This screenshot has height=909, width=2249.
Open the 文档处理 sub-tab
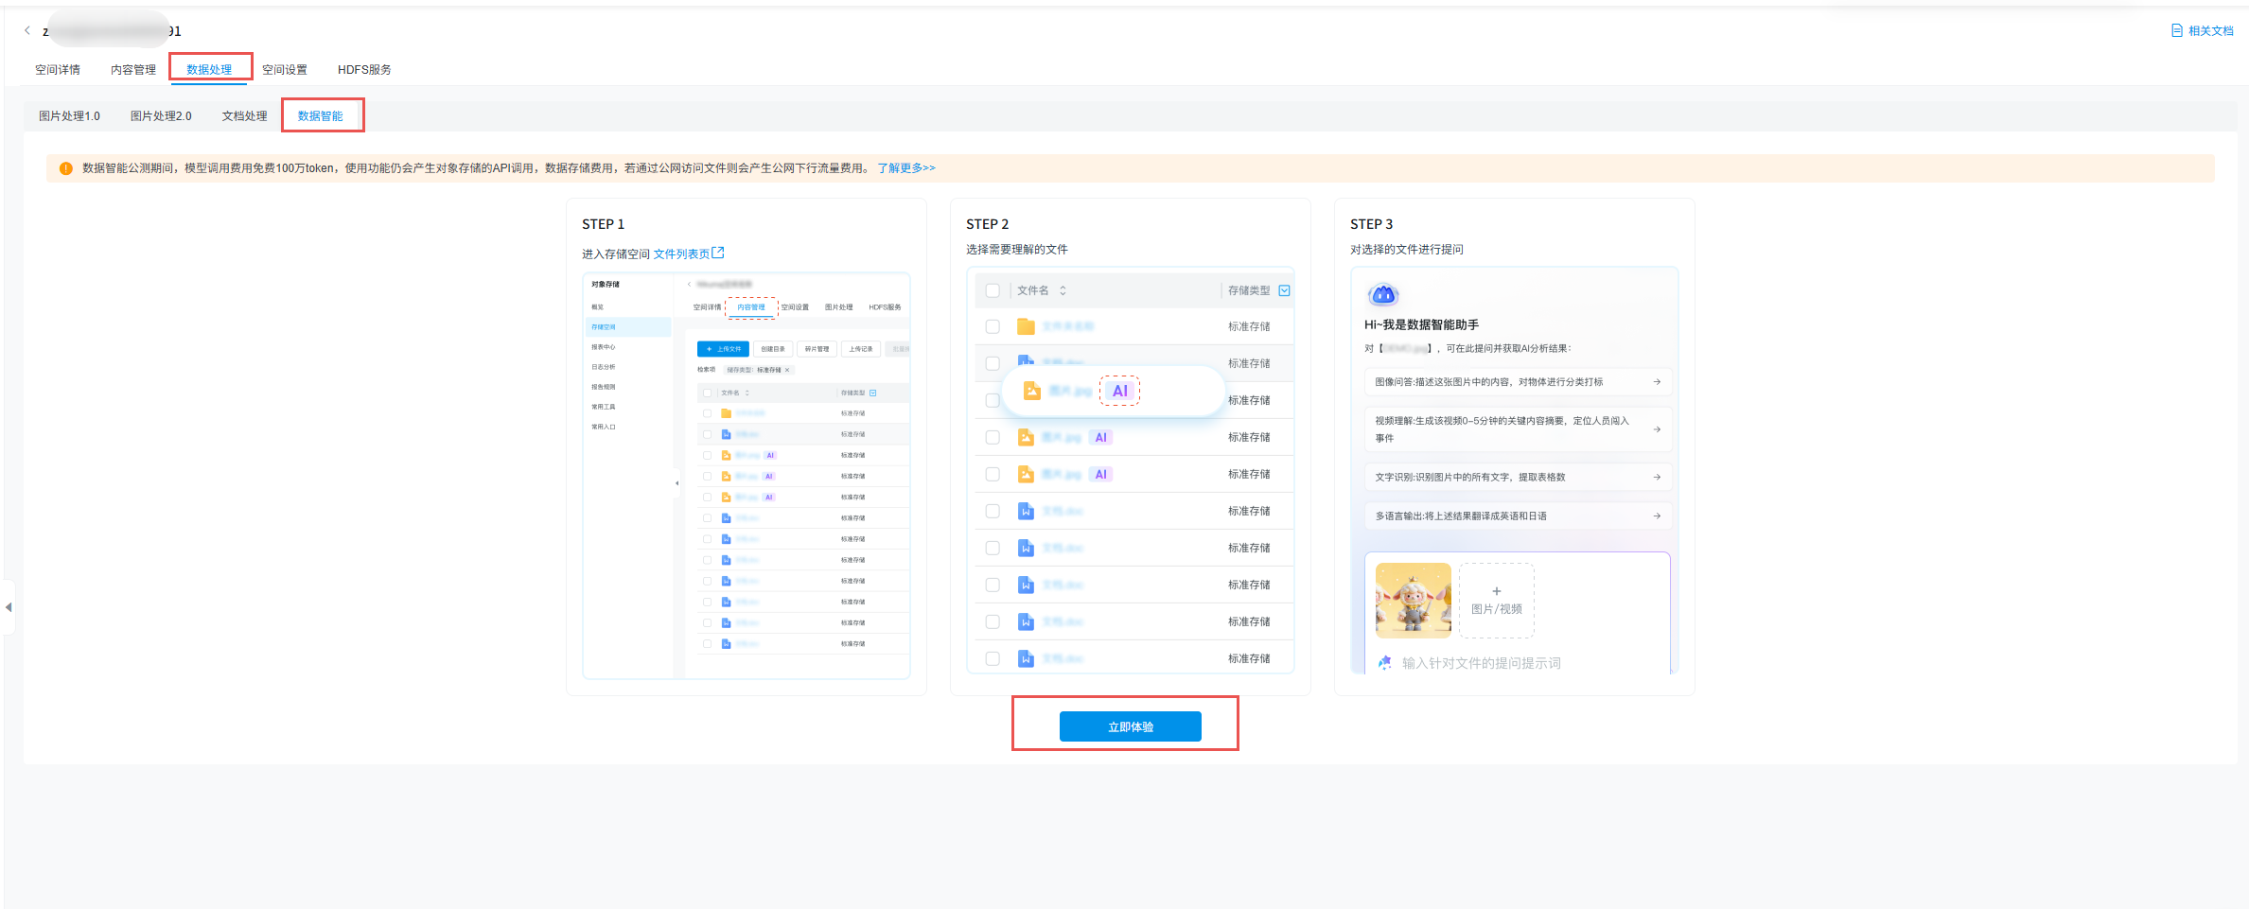pos(244,116)
